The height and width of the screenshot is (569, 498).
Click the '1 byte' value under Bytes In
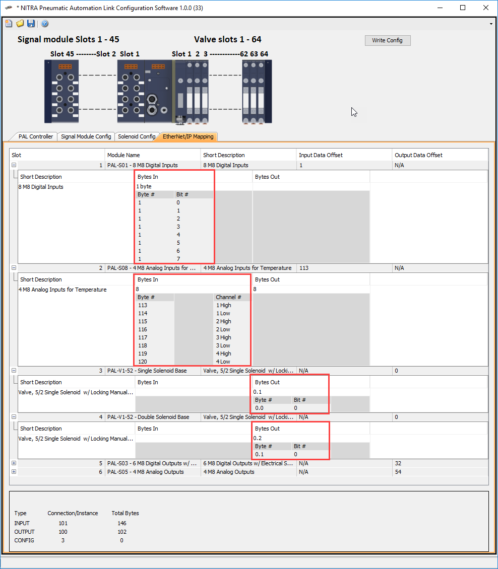pyautogui.click(x=144, y=186)
